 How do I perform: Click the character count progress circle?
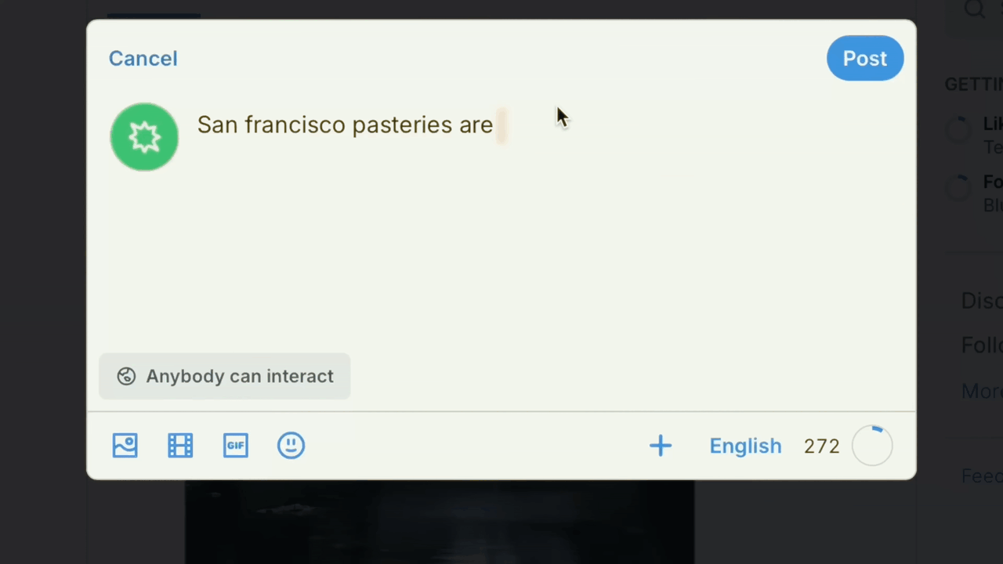[x=872, y=446]
